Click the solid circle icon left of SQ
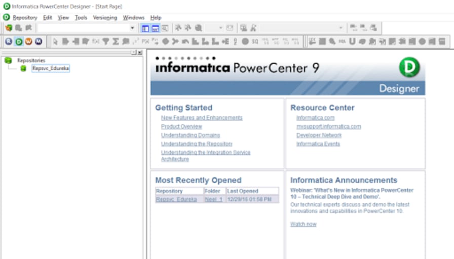The height and width of the screenshot is (259, 454). (245, 41)
